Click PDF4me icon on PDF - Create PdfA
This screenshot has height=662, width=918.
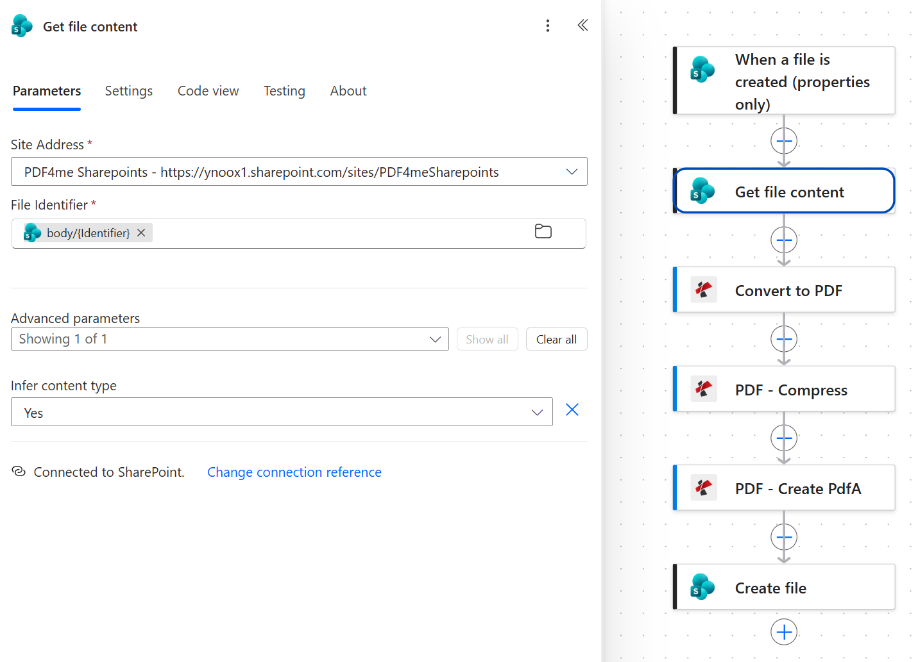pos(704,488)
